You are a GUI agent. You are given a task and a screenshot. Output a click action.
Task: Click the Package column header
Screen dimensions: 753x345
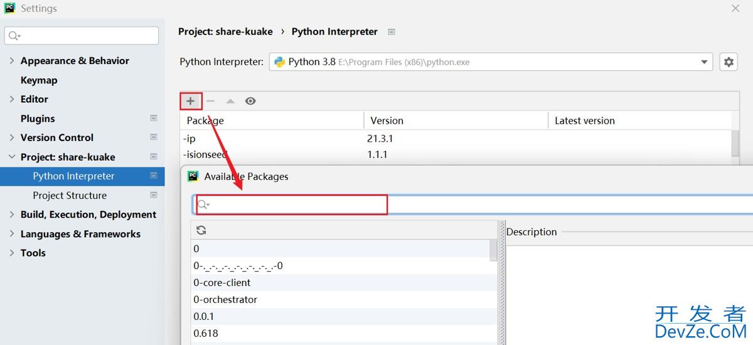click(x=205, y=120)
